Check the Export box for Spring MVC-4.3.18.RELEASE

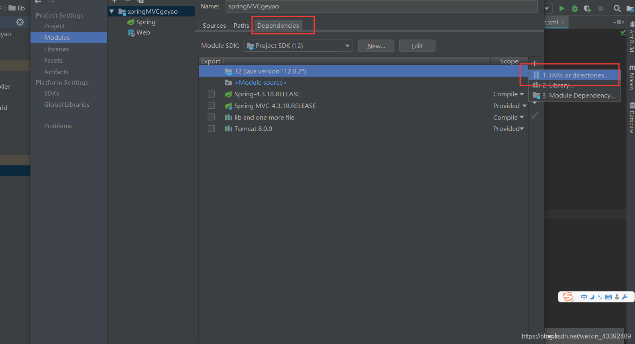[211, 105]
